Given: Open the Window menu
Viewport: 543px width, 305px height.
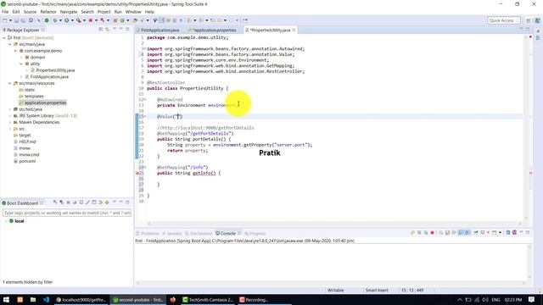Looking at the screenshot, I should (x=133, y=12).
